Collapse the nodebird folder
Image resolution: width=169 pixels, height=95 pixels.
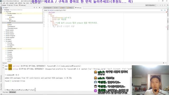pyautogui.click(x=4, y=41)
